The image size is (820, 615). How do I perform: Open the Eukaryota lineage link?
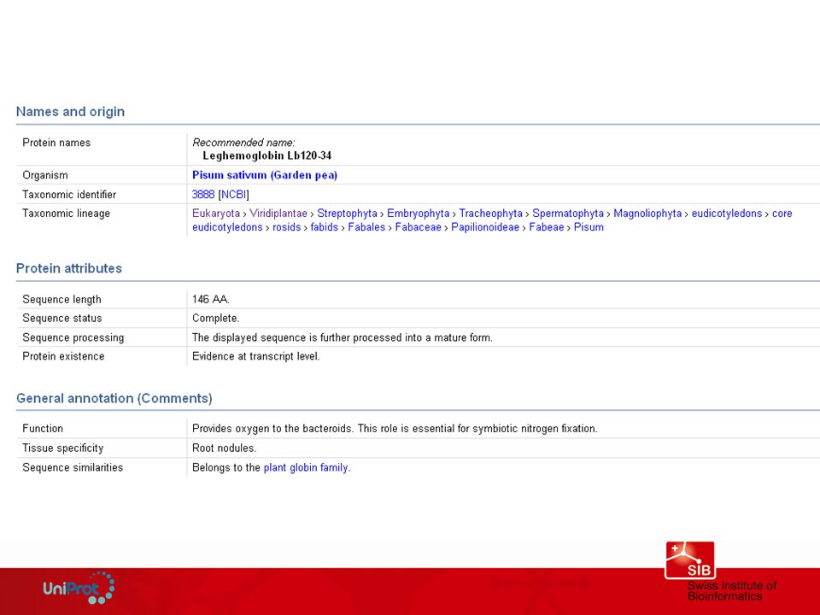(x=216, y=214)
